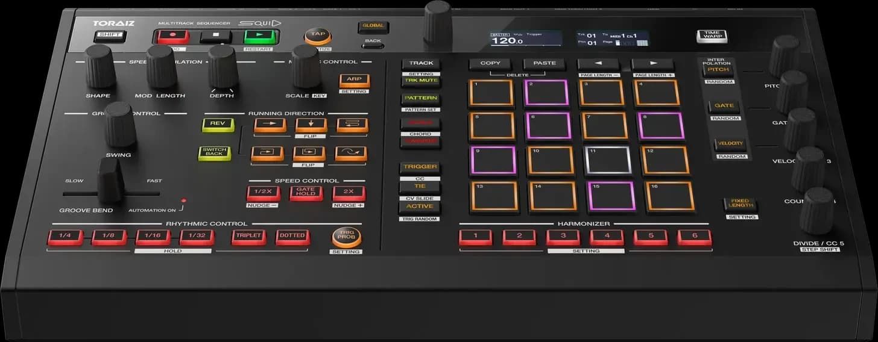This screenshot has height=342, width=878.
Task: Select the boxed spiral play-triangle direction
Action: pos(309,153)
